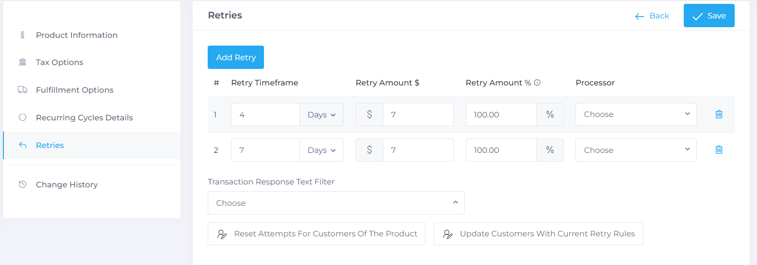Click the row number 2
This screenshot has height=265, width=757.
click(x=216, y=150)
